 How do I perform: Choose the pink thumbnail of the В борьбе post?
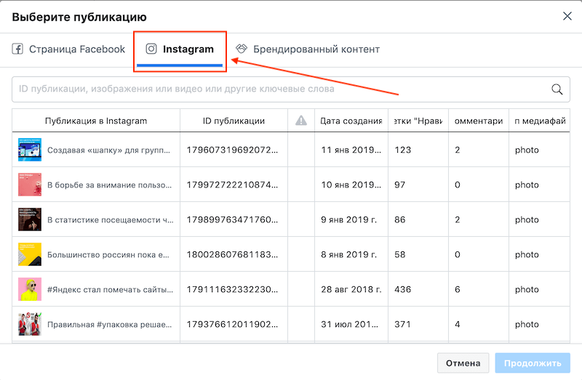click(x=30, y=185)
